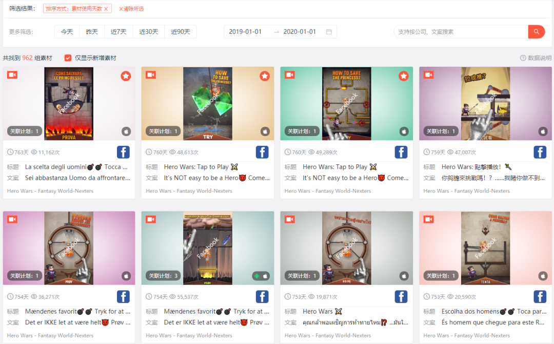Click the start date 2019-01-01 field
Screen dimensions: 554x344
(245, 32)
